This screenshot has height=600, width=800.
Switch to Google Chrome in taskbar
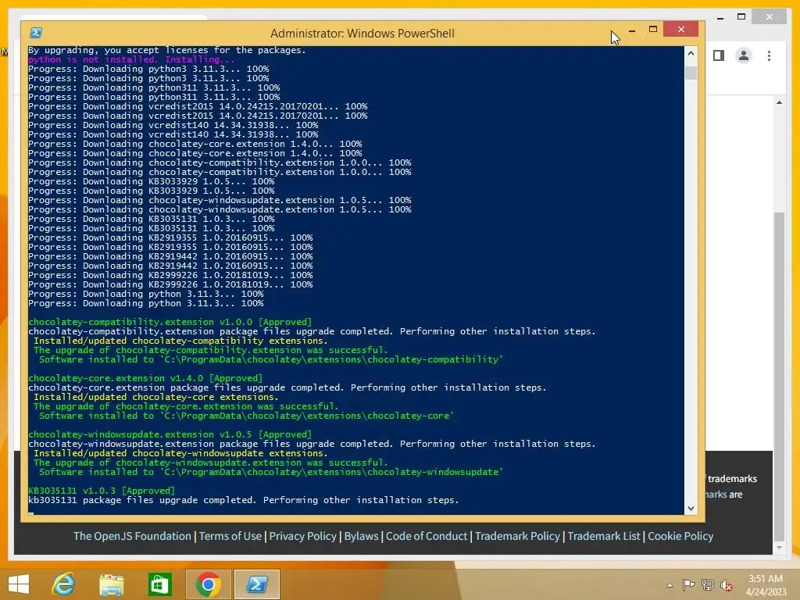point(208,584)
